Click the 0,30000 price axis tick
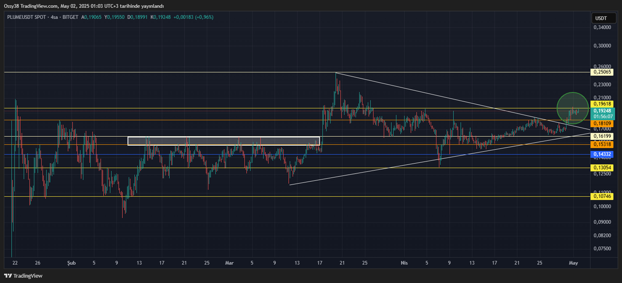622x283 pixels. point(602,46)
